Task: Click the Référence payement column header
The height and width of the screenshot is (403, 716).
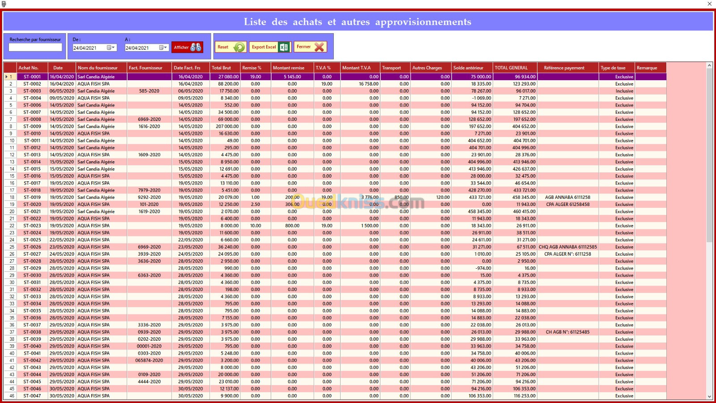Action: 568,68
